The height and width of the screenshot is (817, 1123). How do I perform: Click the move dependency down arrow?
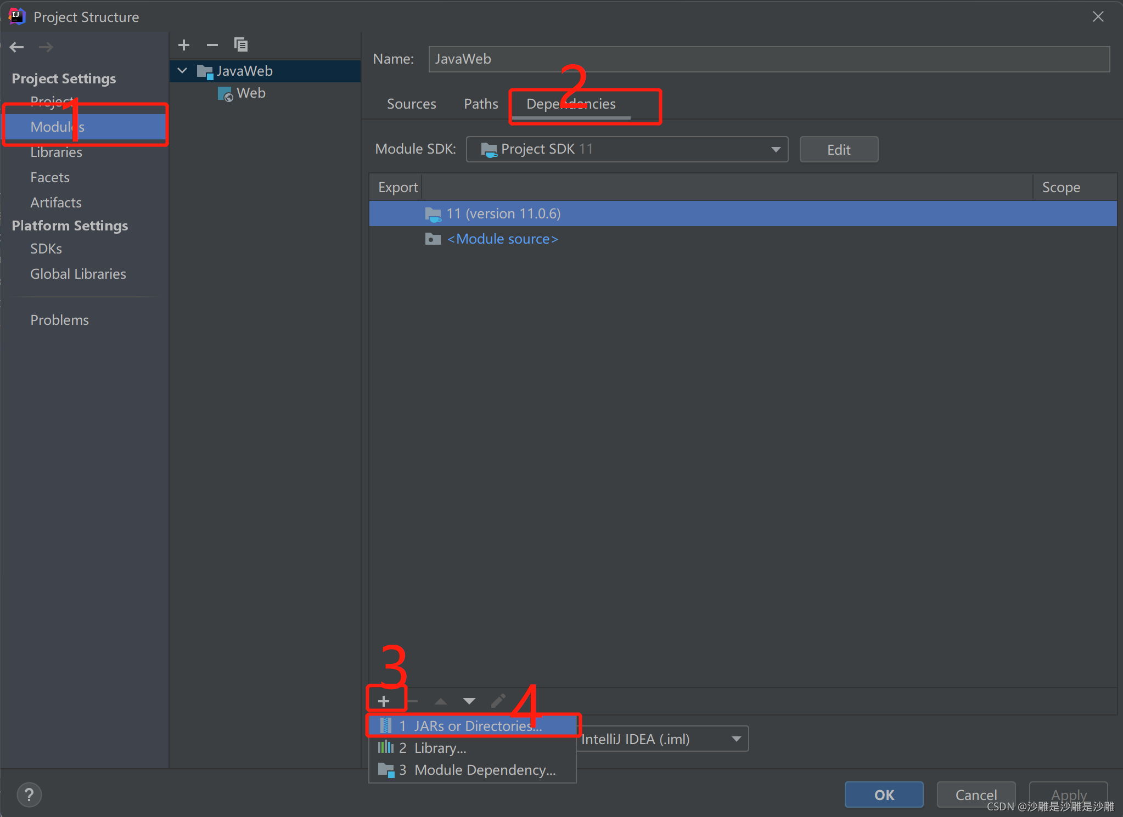[x=469, y=701]
